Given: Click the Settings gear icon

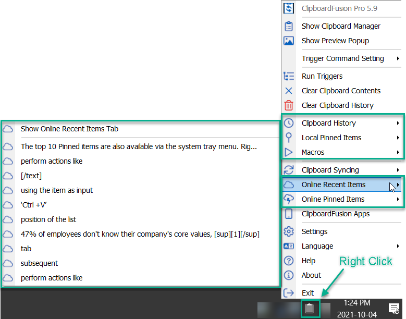Looking at the screenshot, I should pyautogui.click(x=288, y=231).
